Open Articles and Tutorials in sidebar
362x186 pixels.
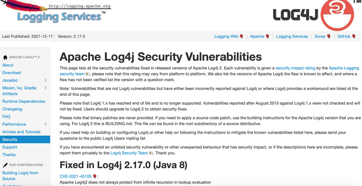(21, 132)
